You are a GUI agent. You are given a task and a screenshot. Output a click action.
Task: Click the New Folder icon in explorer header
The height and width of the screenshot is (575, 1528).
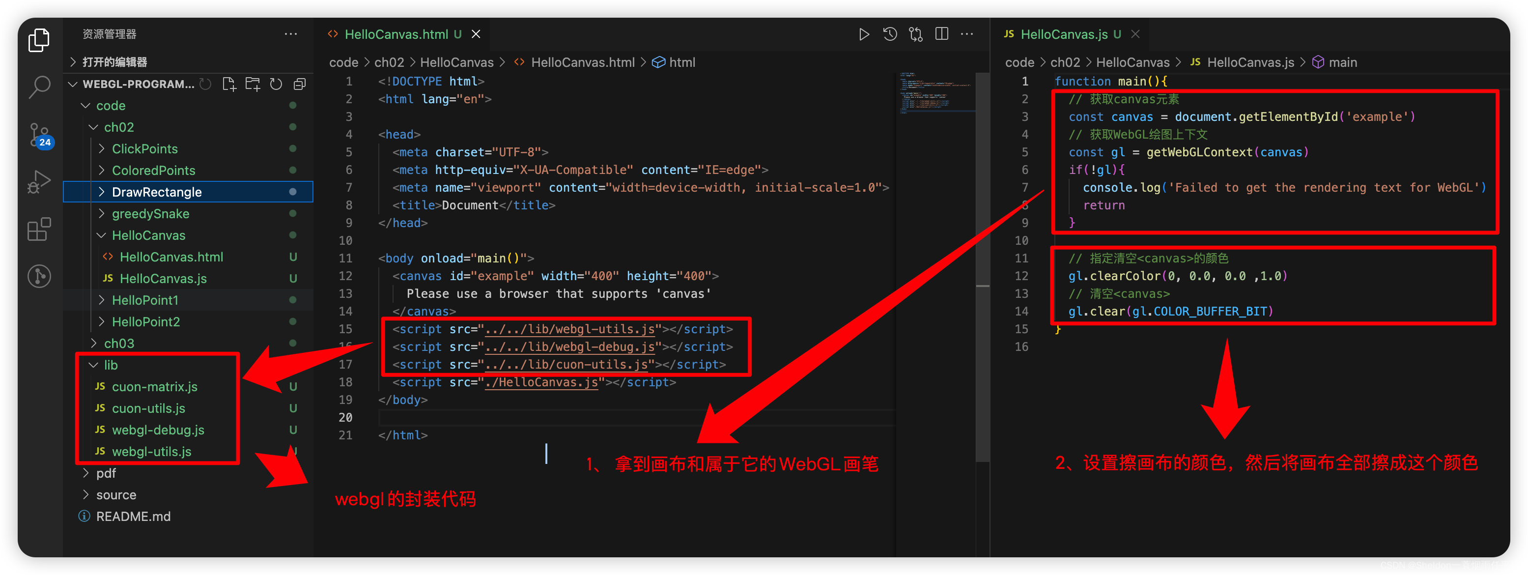[x=253, y=84]
